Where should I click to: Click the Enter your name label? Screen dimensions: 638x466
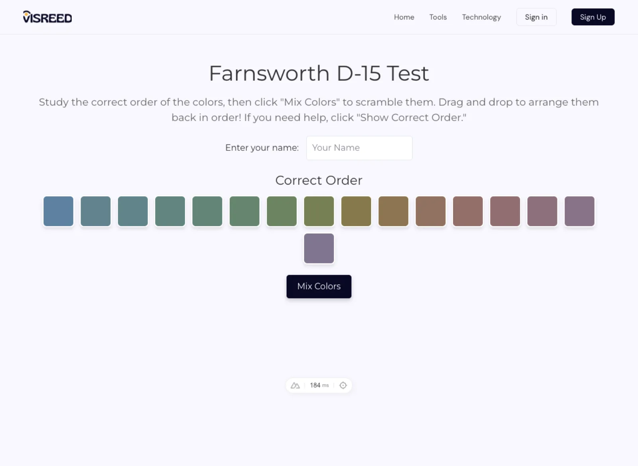tap(262, 148)
